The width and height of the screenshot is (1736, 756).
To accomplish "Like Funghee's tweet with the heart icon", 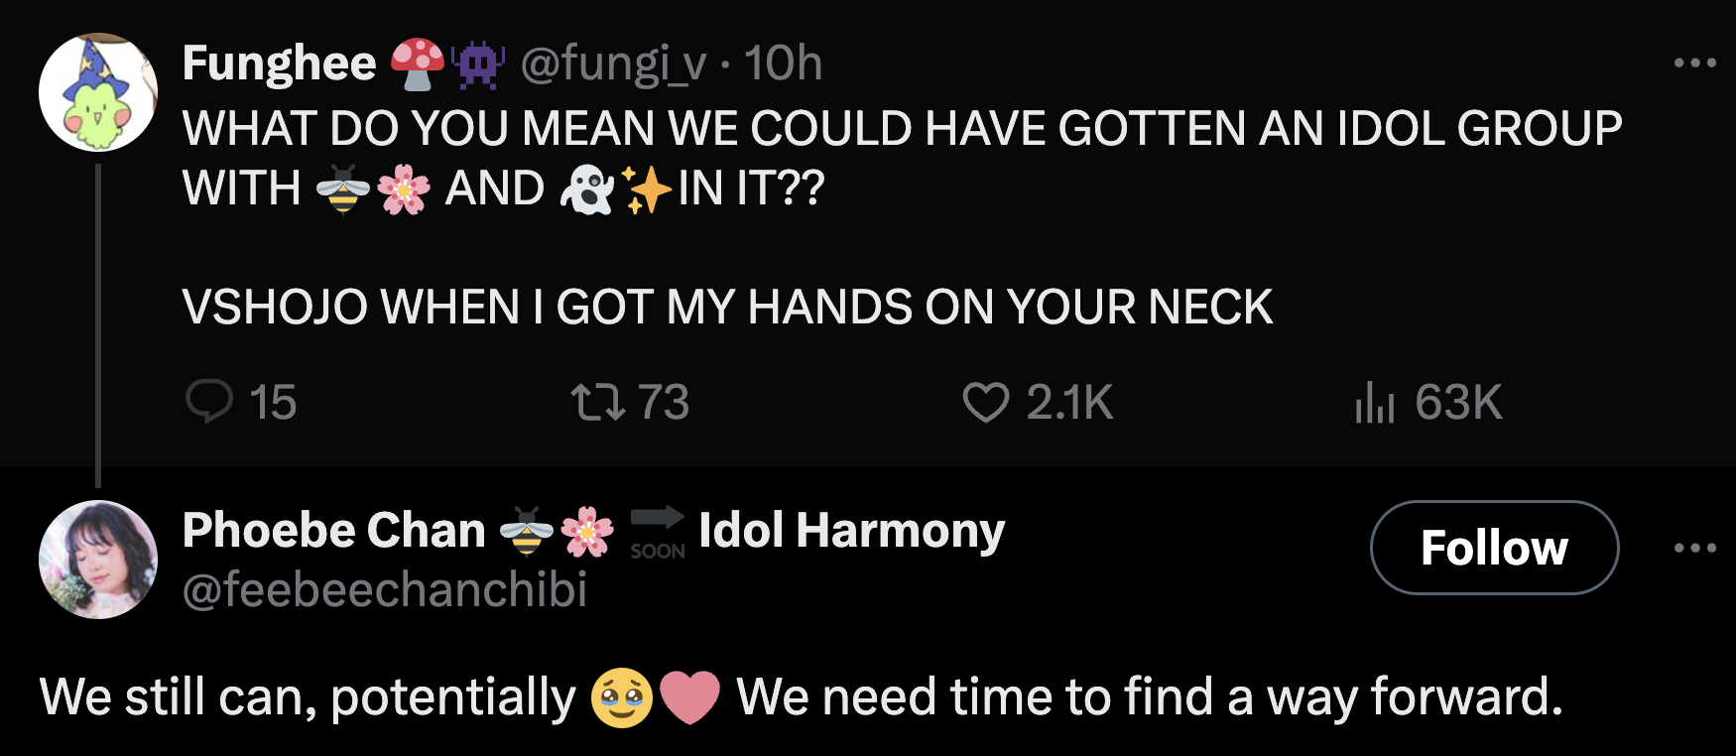I will pos(985,403).
